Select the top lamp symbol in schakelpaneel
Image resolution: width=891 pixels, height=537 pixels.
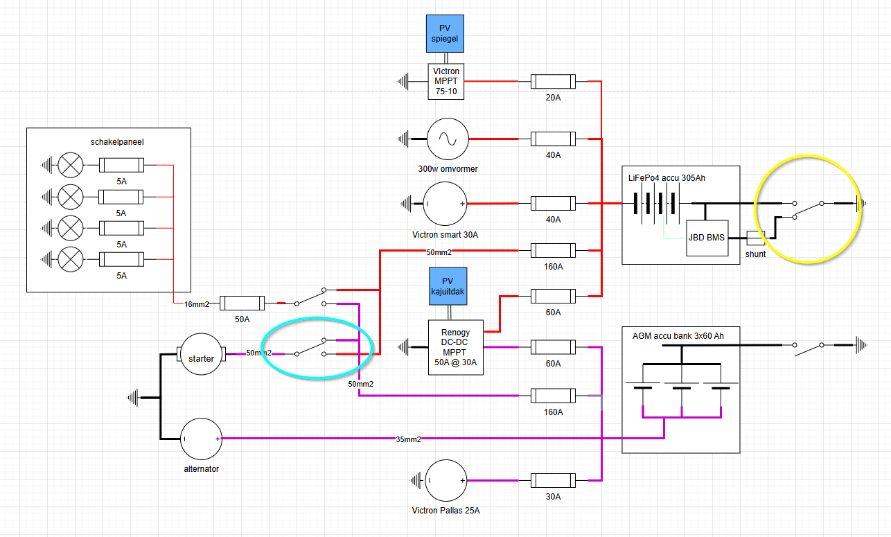tap(70, 165)
